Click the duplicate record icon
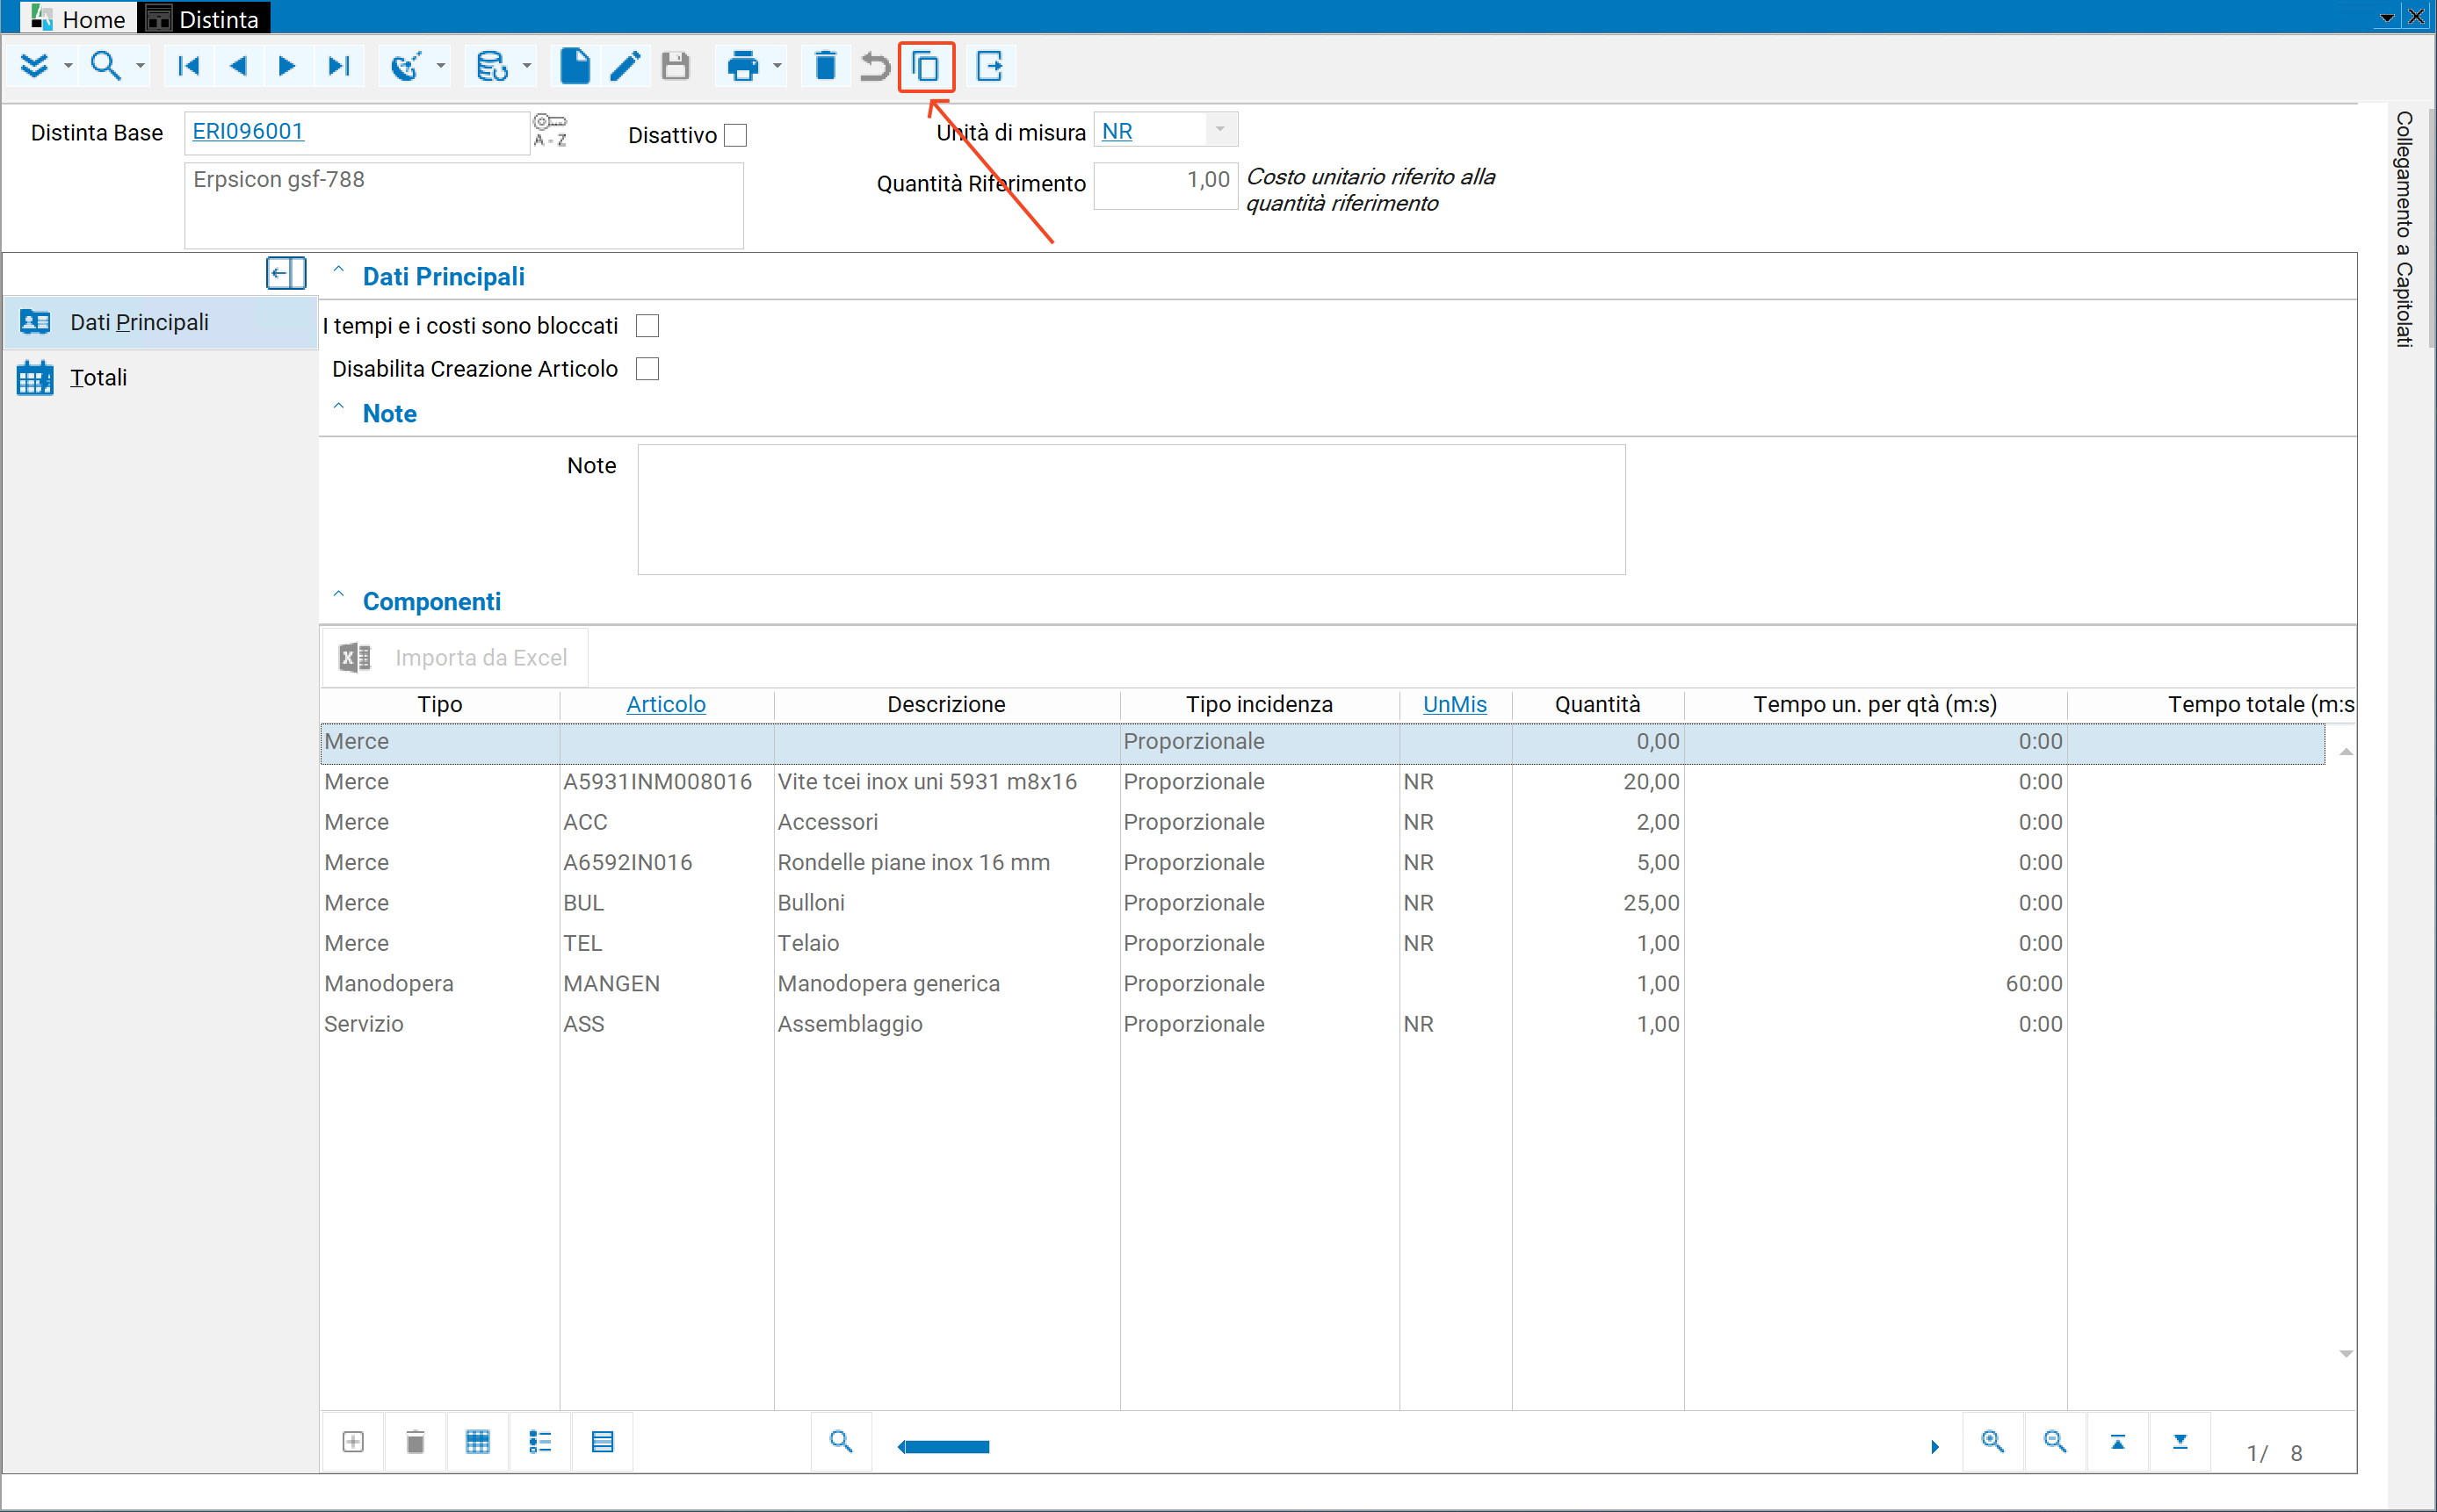Screen dimensions: 2437x1512 926,66
